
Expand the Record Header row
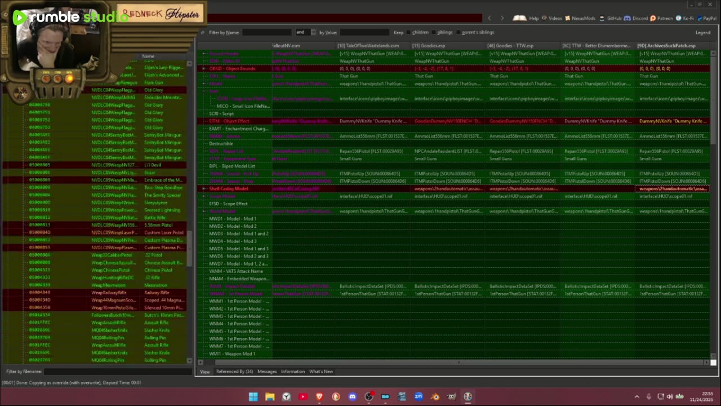pyautogui.click(x=204, y=54)
